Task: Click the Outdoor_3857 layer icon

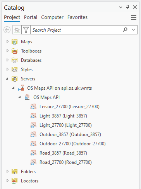Action: pos(33,135)
